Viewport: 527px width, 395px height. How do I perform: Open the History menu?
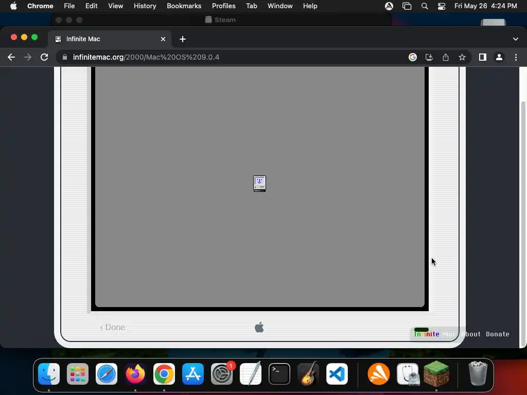coord(145,6)
